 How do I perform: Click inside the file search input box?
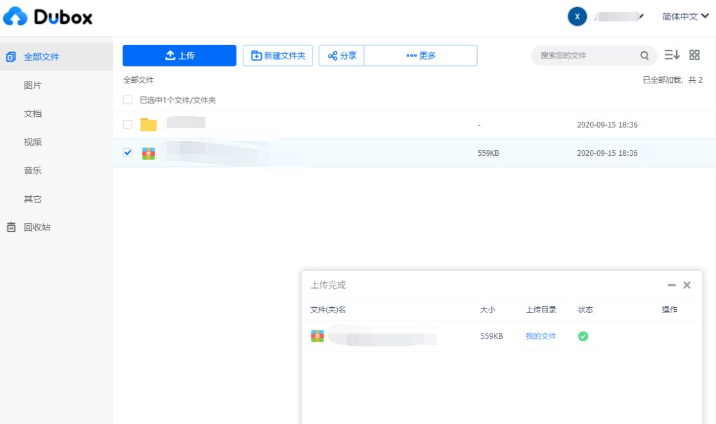(584, 56)
